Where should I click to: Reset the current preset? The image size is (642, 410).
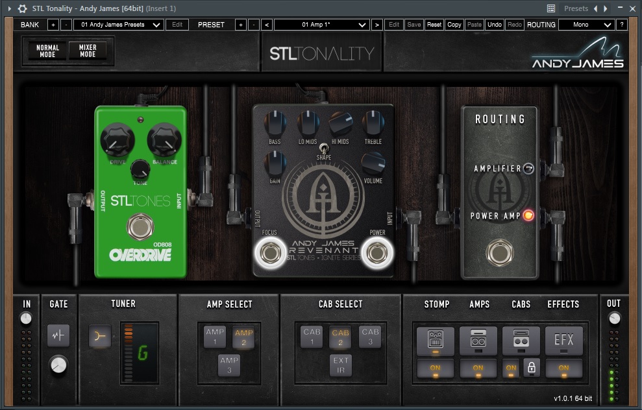coord(434,25)
